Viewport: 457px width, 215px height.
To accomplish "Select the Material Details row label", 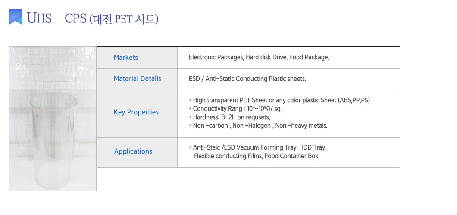I will [137, 79].
